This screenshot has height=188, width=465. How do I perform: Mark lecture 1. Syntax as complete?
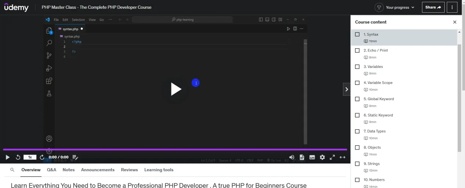coord(357,34)
